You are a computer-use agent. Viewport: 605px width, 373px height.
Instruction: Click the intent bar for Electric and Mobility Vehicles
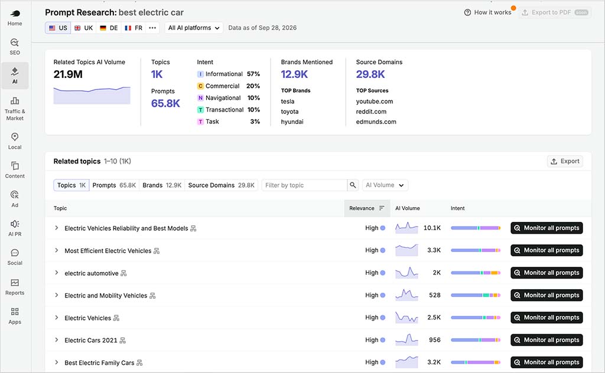click(x=476, y=295)
